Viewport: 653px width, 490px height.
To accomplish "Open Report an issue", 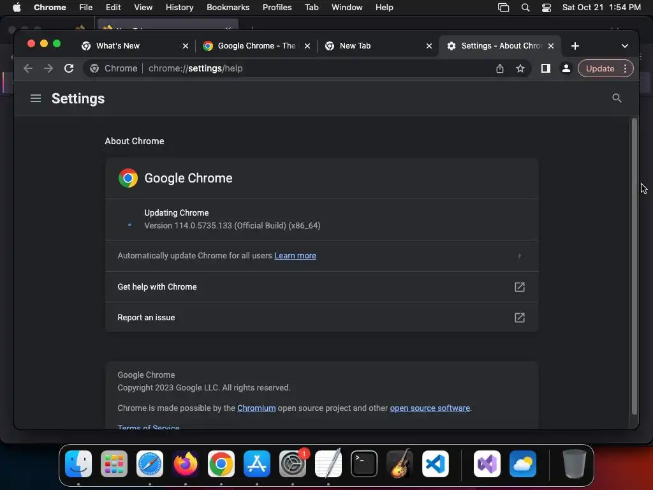I will (x=321, y=318).
